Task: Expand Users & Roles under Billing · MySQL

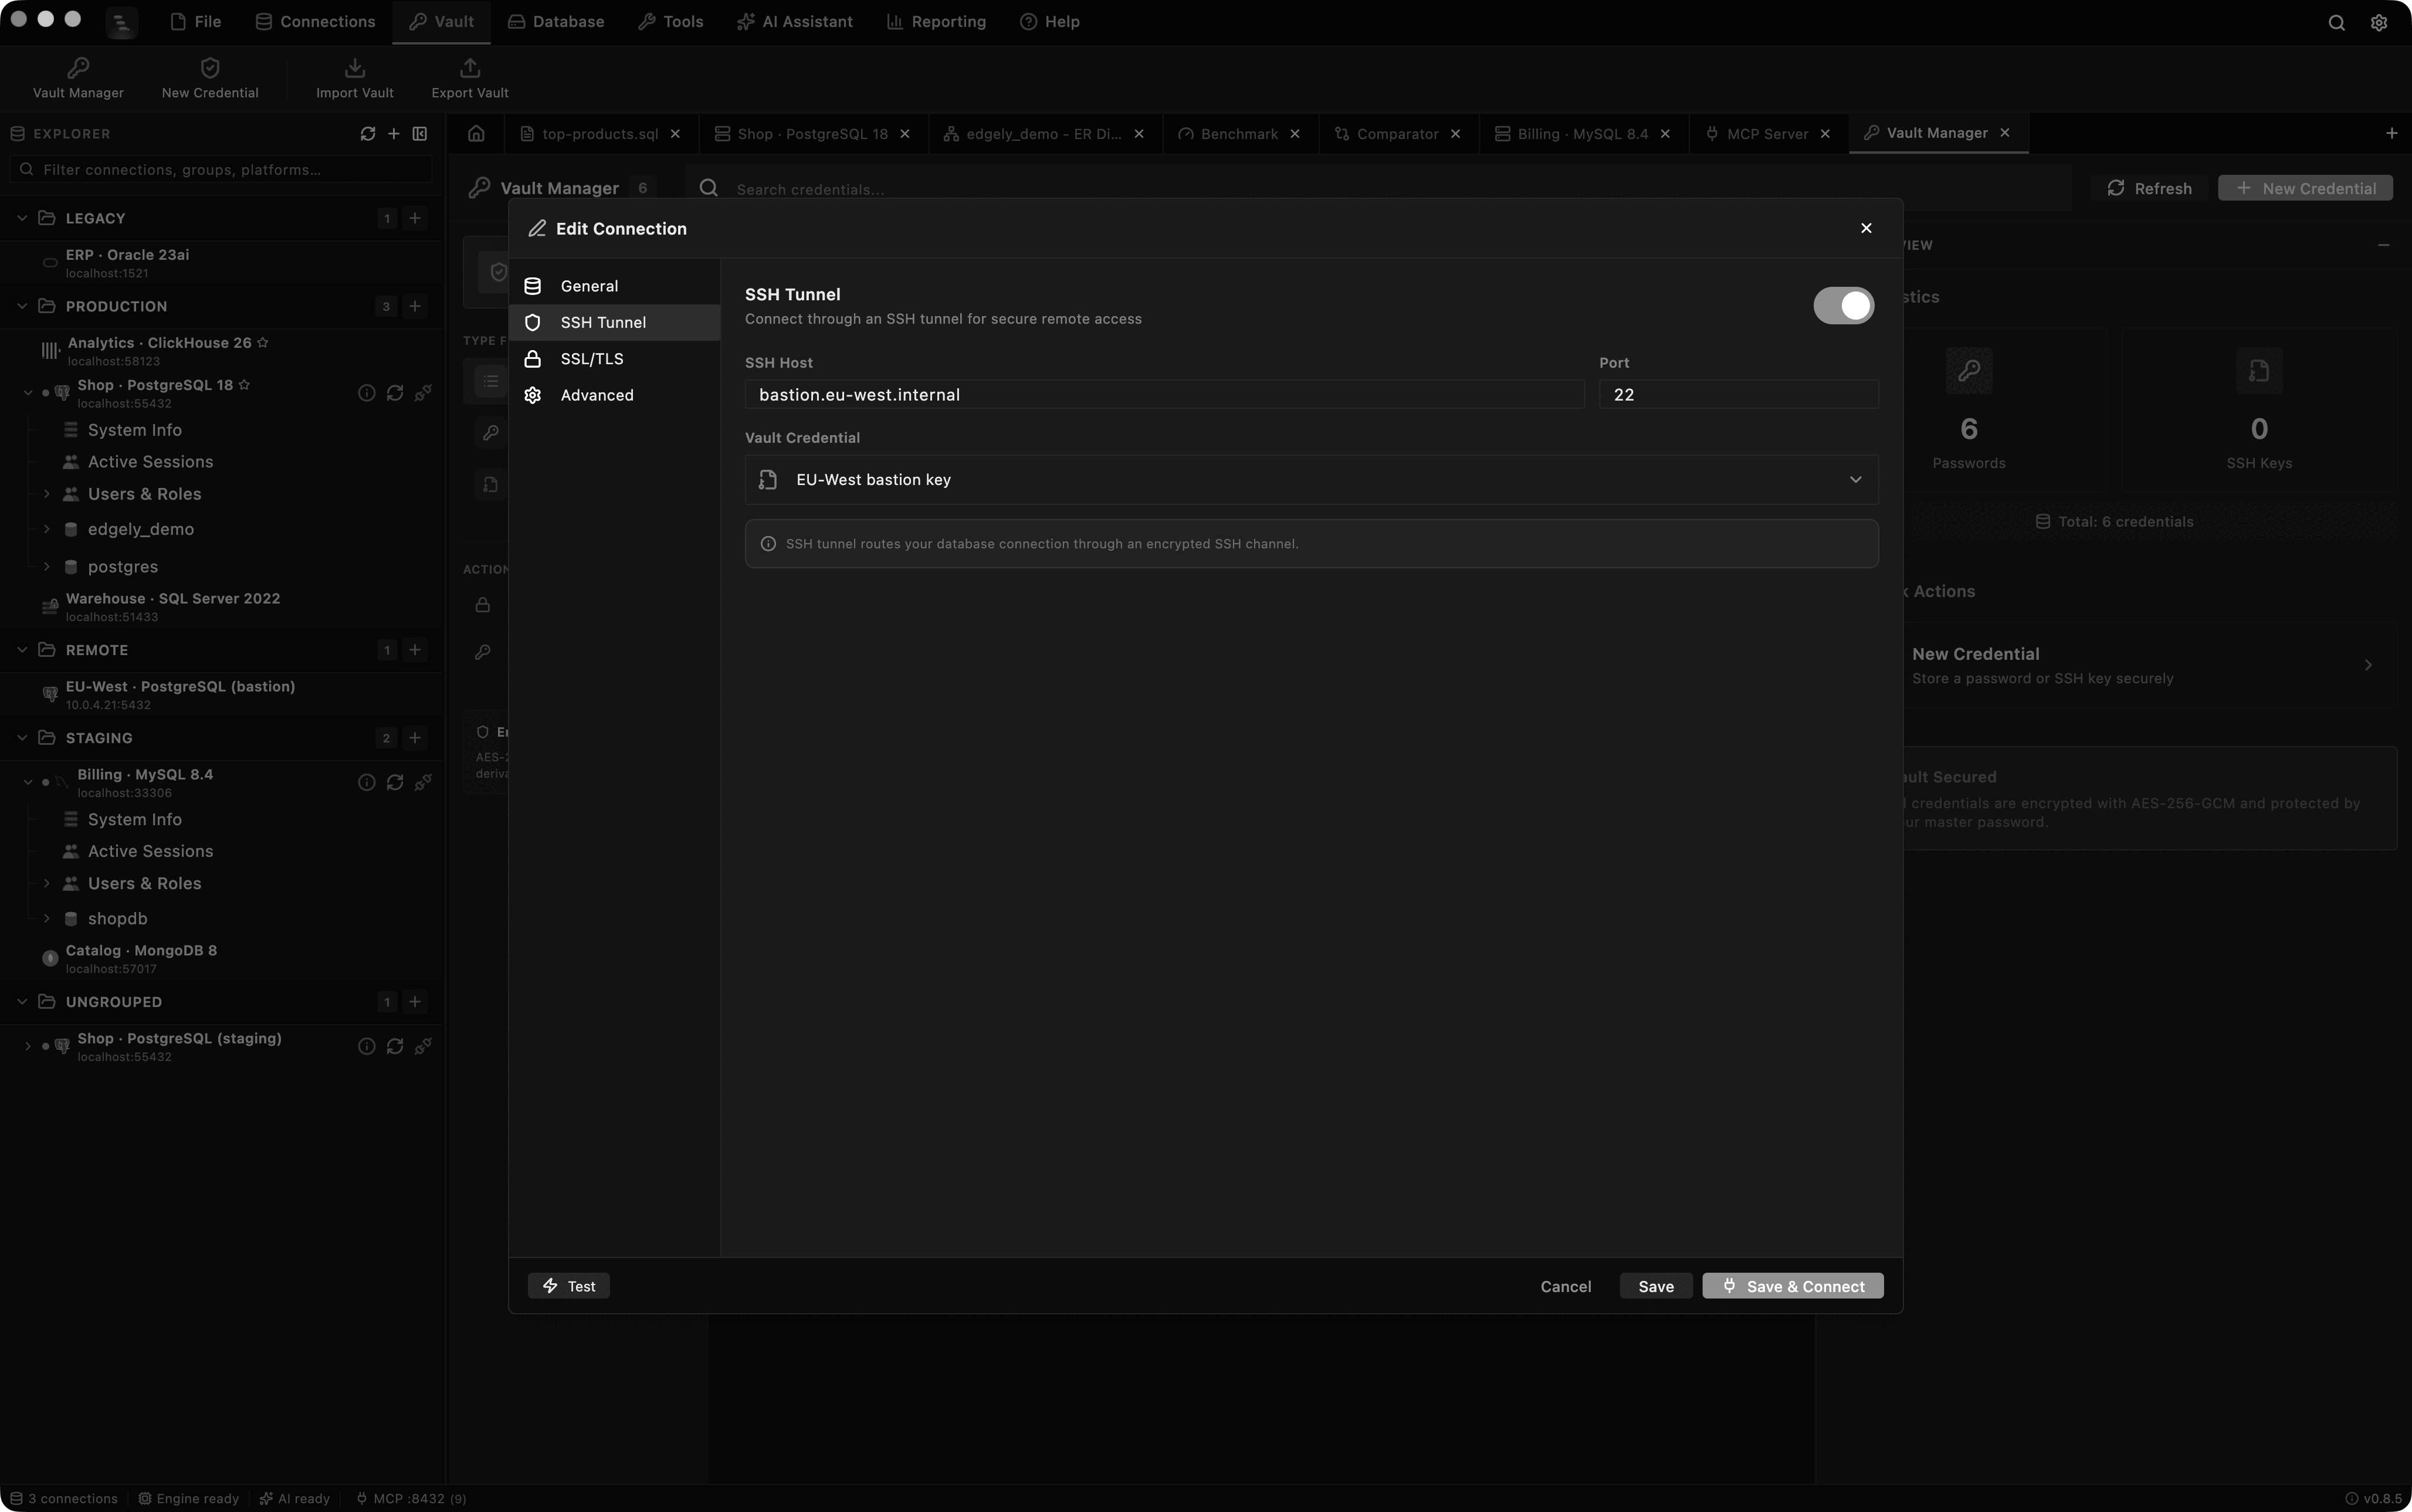Action: pos(46,883)
